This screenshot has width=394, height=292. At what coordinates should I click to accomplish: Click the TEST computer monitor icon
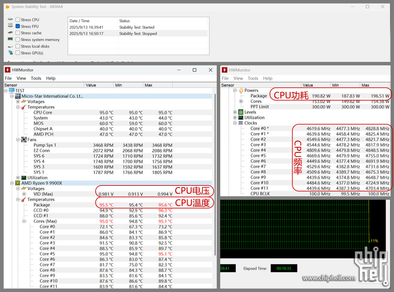12,90
